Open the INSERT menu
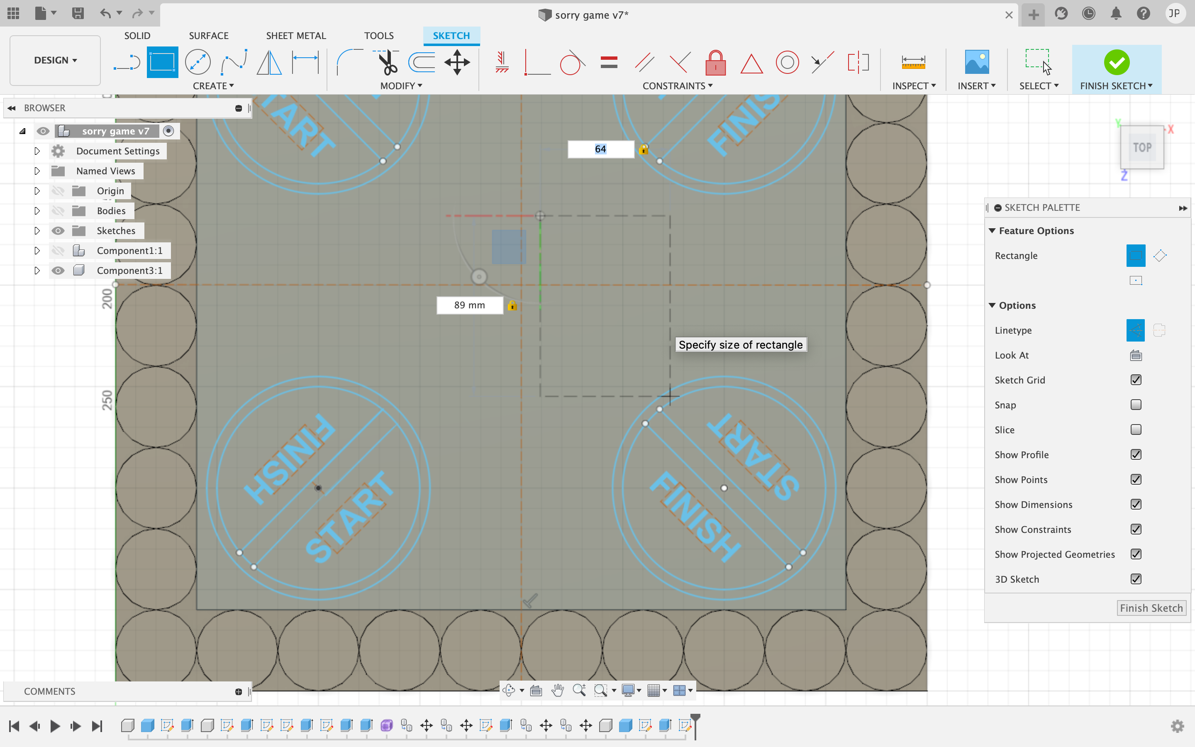 tap(976, 86)
